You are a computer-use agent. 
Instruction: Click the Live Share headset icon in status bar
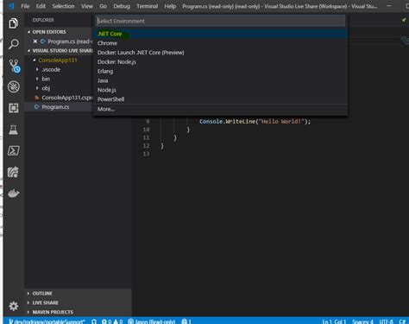[x=94, y=321]
